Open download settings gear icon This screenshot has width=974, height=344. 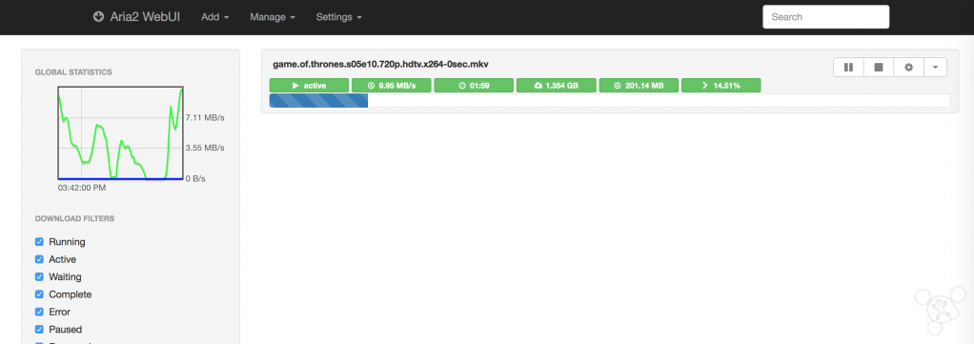[909, 67]
